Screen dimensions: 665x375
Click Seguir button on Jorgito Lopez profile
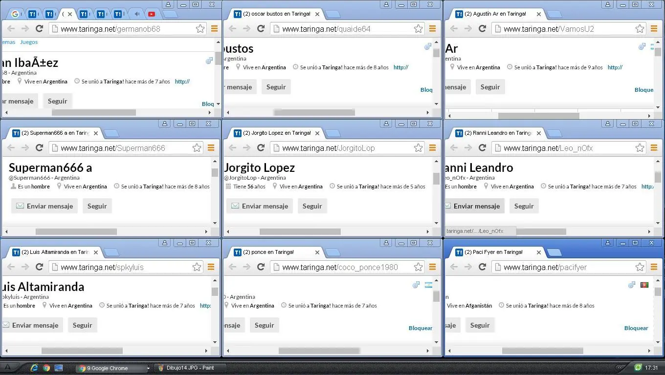click(312, 206)
